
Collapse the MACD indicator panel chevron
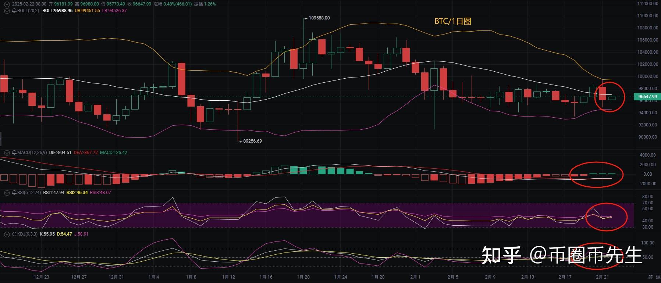[x=6, y=153]
